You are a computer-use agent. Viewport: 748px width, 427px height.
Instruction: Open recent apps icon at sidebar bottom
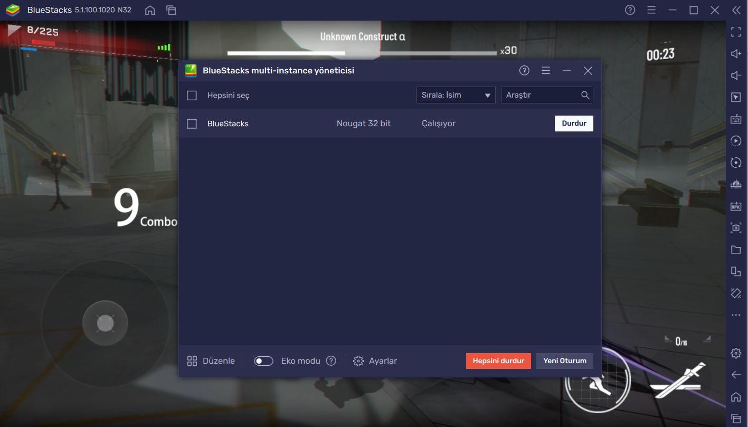point(736,418)
